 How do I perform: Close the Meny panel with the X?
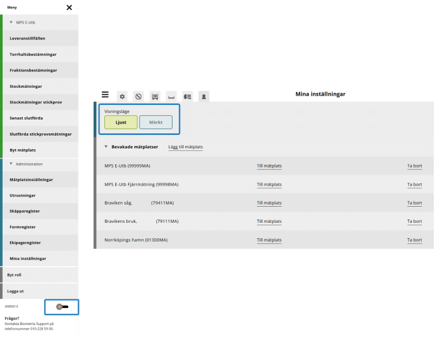(x=69, y=7)
